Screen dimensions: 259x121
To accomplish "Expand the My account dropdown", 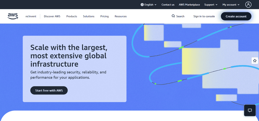I will pyautogui.click(x=231, y=5).
